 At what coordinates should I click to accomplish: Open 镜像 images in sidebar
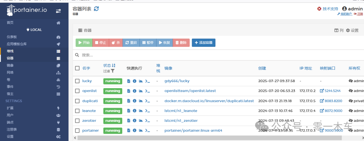[34, 65]
